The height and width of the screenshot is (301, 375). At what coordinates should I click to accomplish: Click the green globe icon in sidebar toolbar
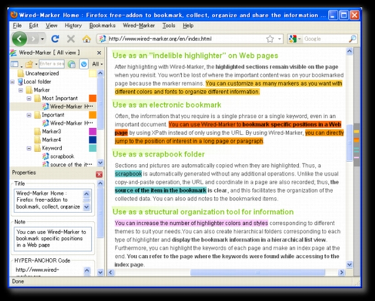point(71,64)
